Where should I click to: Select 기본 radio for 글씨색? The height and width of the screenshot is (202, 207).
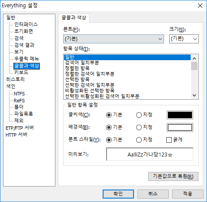click(x=109, y=115)
